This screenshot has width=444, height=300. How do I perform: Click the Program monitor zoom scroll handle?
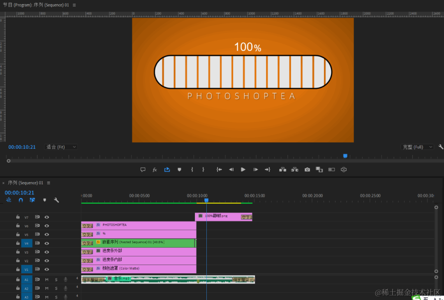pyautogui.click(x=9, y=161)
